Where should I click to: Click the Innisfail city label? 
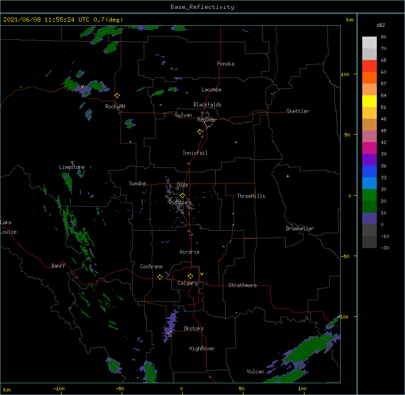pyautogui.click(x=195, y=153)
